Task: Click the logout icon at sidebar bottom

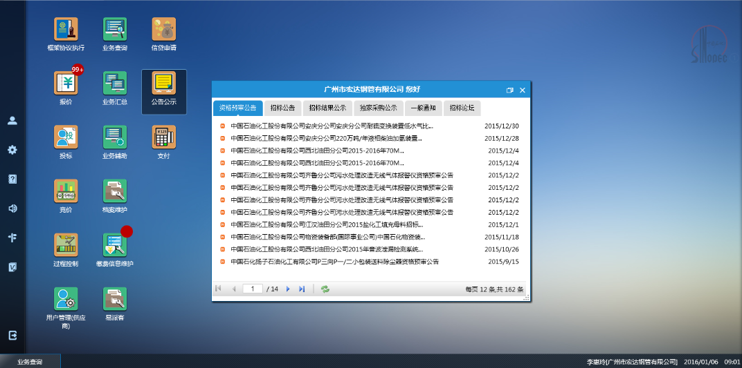Action: coord(12,335)
